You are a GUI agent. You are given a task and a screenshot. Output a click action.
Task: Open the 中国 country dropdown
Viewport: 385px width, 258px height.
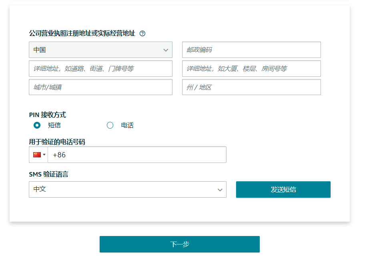pyautogui.click(x=100, y=50)
